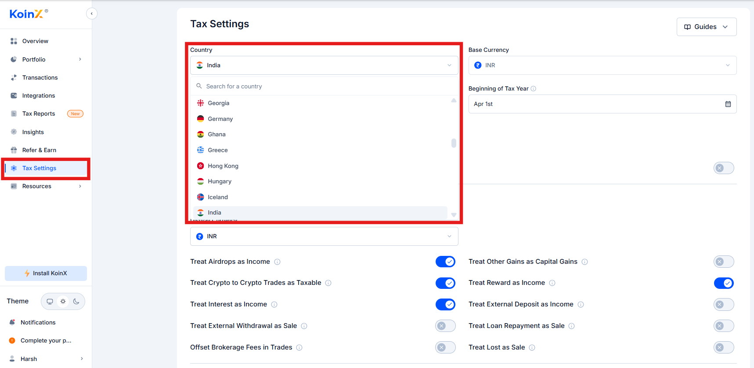Click the Transactions icon in the sidebar
The height and width of the screenshot is (368, 754).
pos(14,77)
